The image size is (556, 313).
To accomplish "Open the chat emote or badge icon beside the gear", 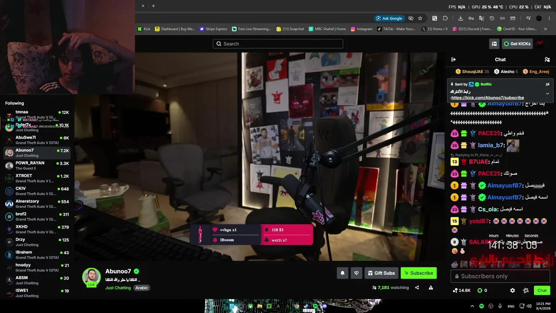I will pyautogui.click(x=526, y=290).
